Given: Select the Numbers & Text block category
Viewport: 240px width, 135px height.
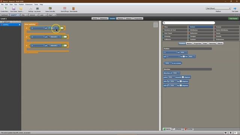Looking at the screenshot, I should pos(175,30).
